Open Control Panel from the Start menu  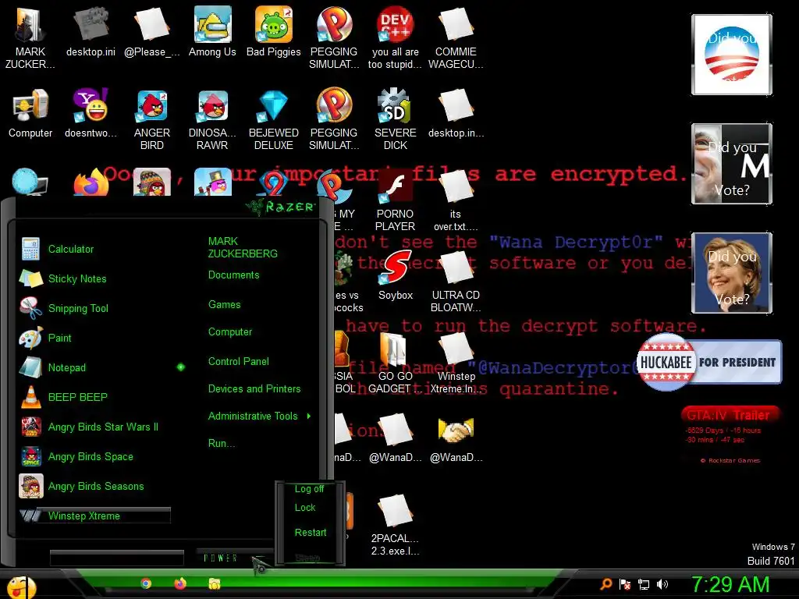pos(239,362)
